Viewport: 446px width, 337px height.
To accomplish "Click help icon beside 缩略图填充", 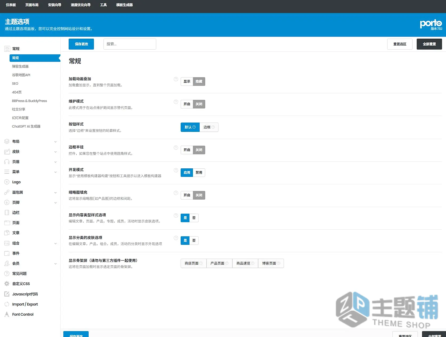I will 176,193.
